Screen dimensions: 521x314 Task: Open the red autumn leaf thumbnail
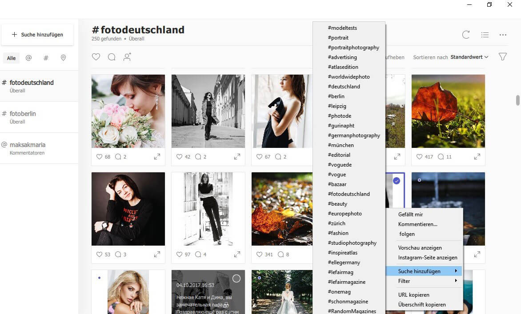[448, 111]
